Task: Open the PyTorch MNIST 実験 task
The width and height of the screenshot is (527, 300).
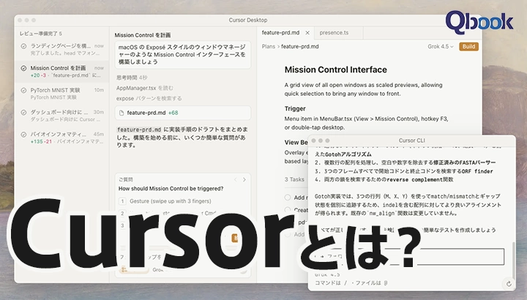Action: coord(62,94)
